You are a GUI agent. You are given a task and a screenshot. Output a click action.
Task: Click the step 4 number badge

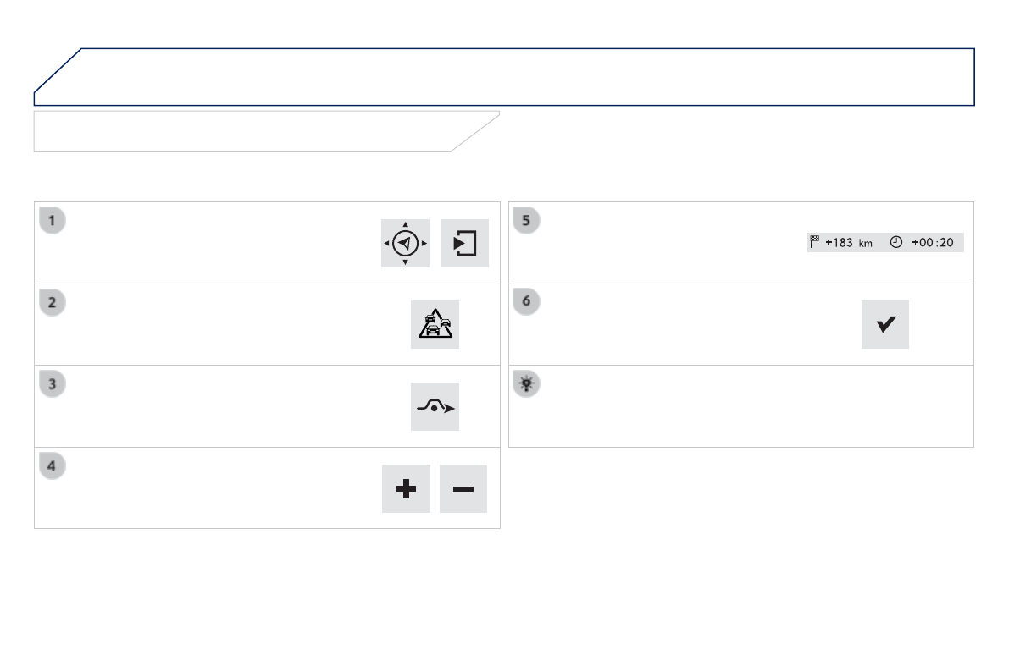53,467
